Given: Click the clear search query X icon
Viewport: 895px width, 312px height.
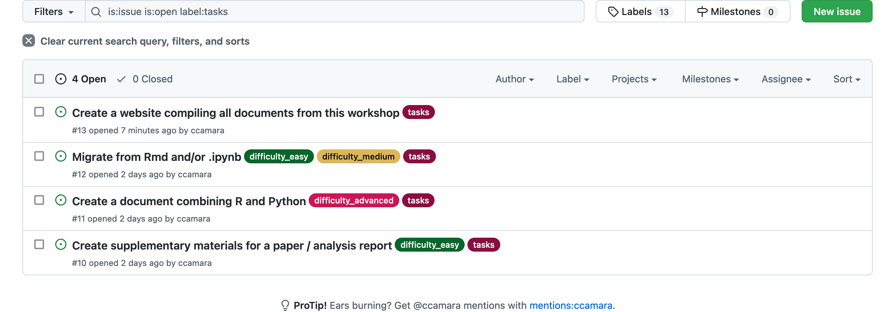Looking at the screenshot, I should coord(29,41).
